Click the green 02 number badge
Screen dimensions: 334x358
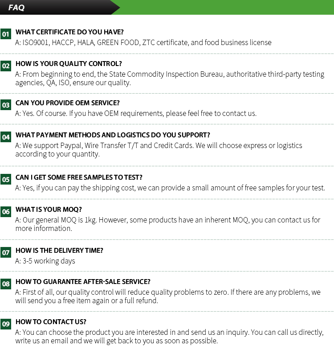click(x=6, y=66)
